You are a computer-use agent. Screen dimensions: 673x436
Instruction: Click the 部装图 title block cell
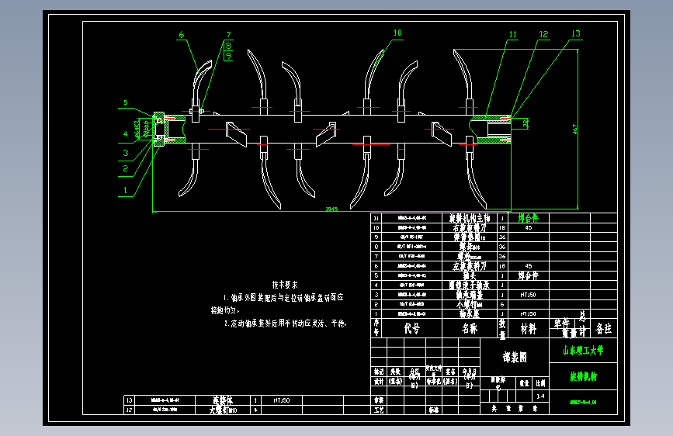(515, 357)
